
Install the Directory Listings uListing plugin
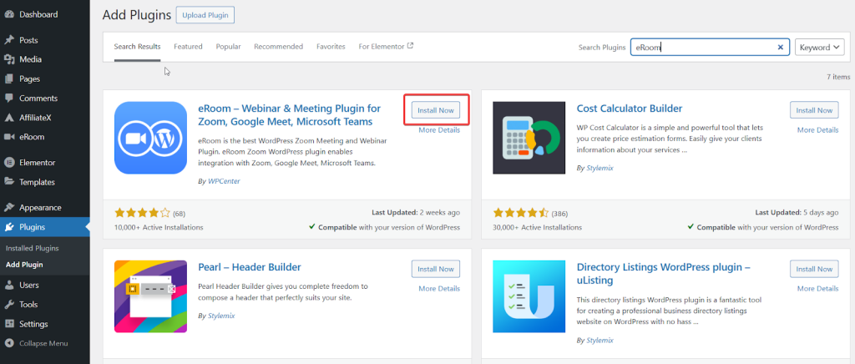pyautogui.click(x=814, y=269)
